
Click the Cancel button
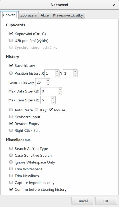tap(82, 201)
